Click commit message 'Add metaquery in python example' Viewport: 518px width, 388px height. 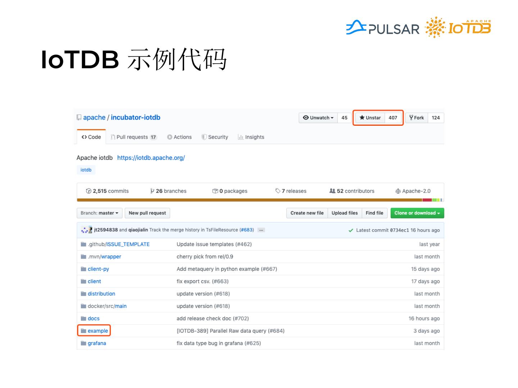[x=227, y=269]
